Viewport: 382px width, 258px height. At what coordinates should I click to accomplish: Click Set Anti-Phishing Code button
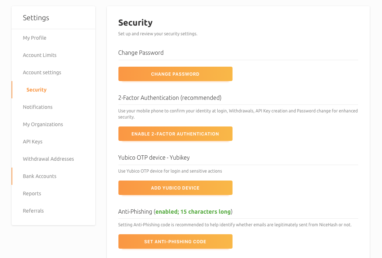click(x=175, y=241)
